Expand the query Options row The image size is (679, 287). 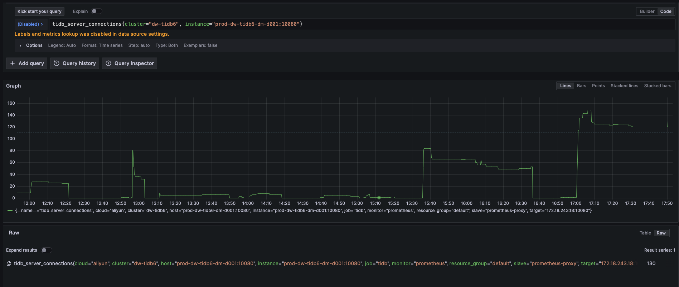pos(20,45)
